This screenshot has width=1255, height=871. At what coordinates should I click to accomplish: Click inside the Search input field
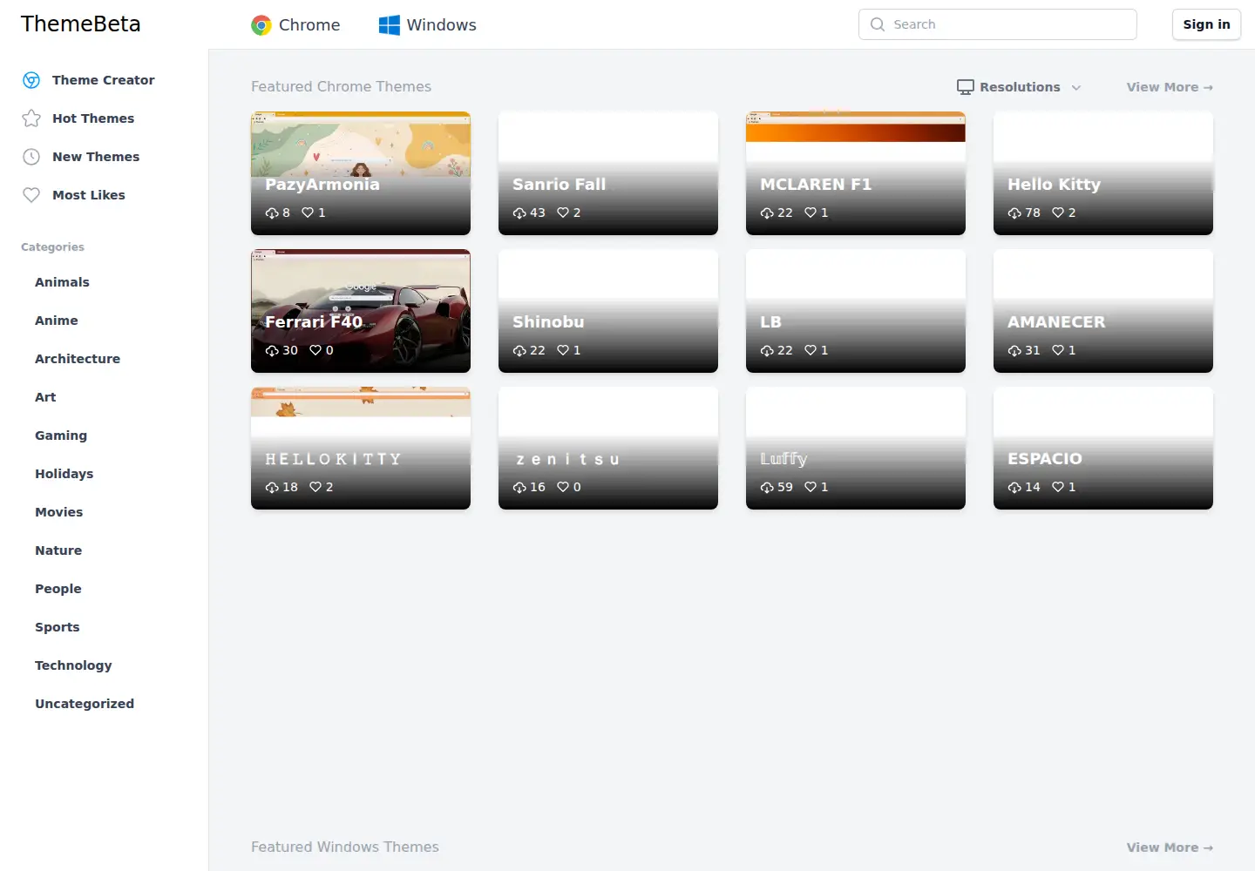click(x=998, y=24)
